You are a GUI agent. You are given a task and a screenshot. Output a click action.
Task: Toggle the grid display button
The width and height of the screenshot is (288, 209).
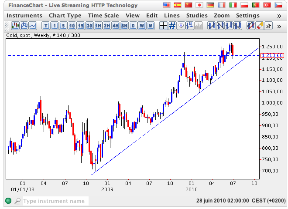pyautogui.click(x=172, y=26)
